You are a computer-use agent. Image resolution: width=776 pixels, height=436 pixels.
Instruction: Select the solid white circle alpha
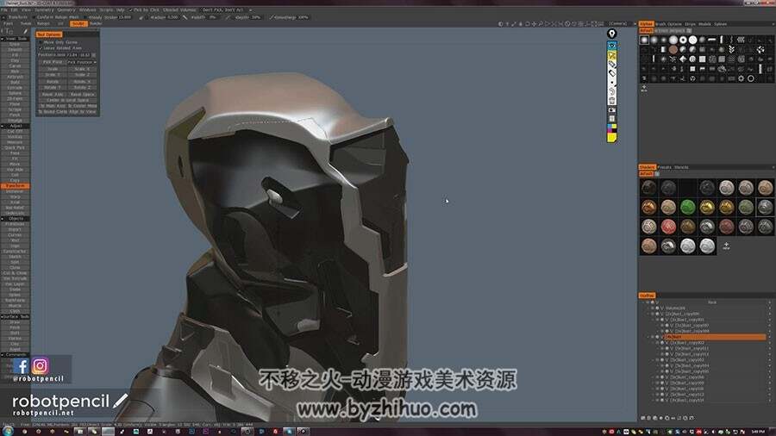[x=693, y=40]
